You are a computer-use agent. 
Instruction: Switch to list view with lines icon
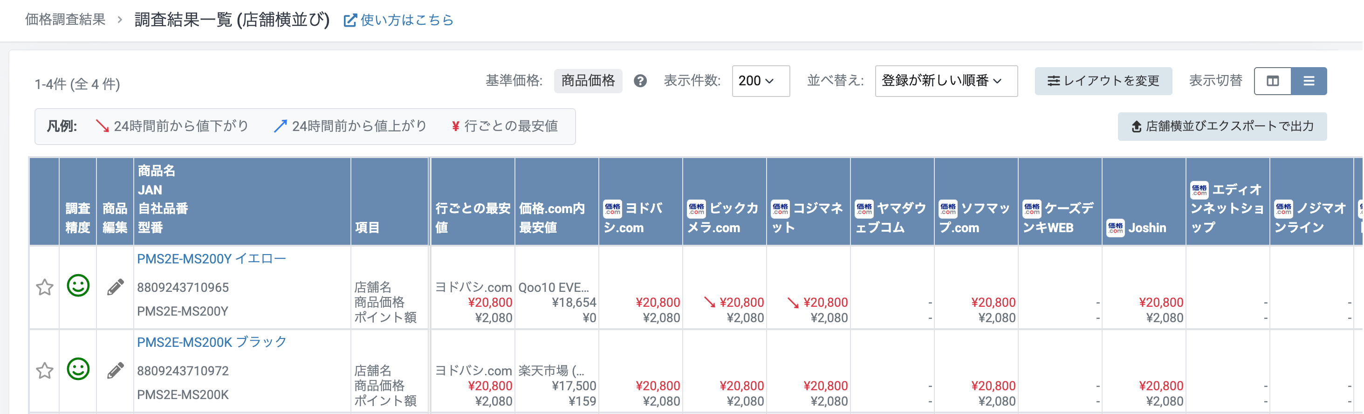[1309, 81]
